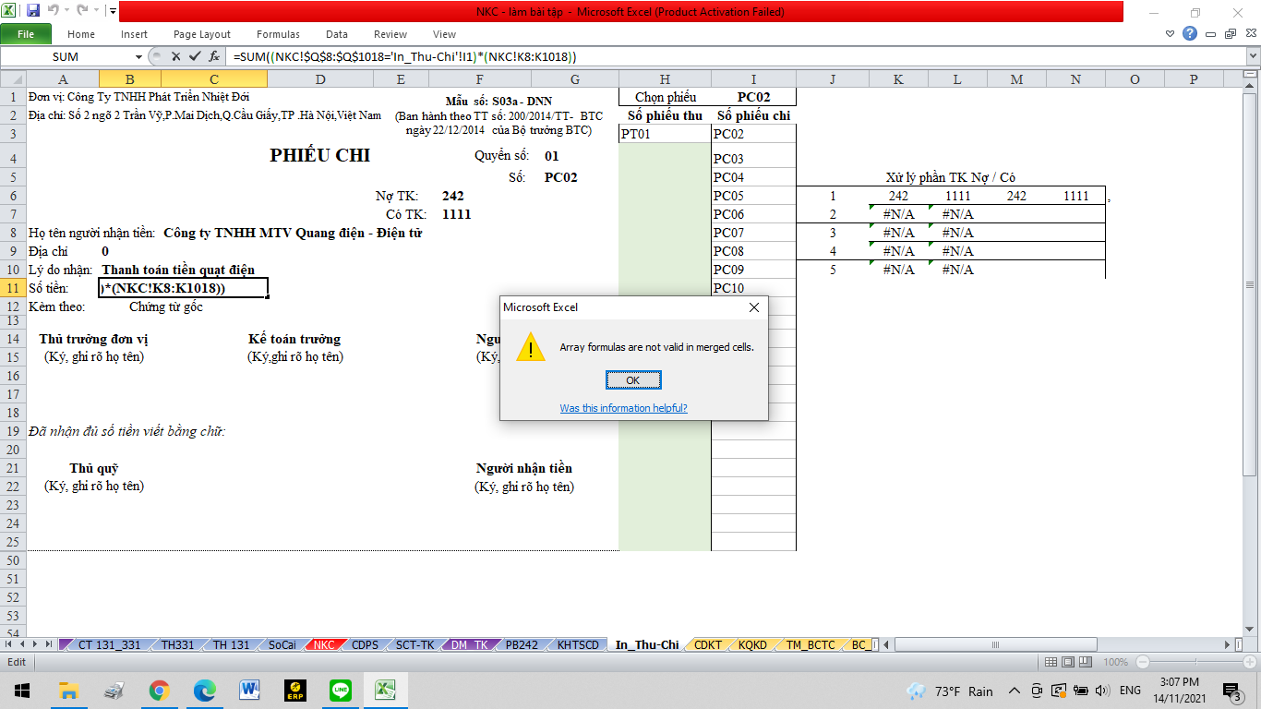
Task: Go to next sheet tab arrow
Action: [x=36, y=644]
